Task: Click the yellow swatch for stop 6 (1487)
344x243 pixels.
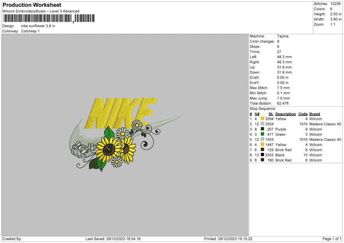Action: point(263,144)
